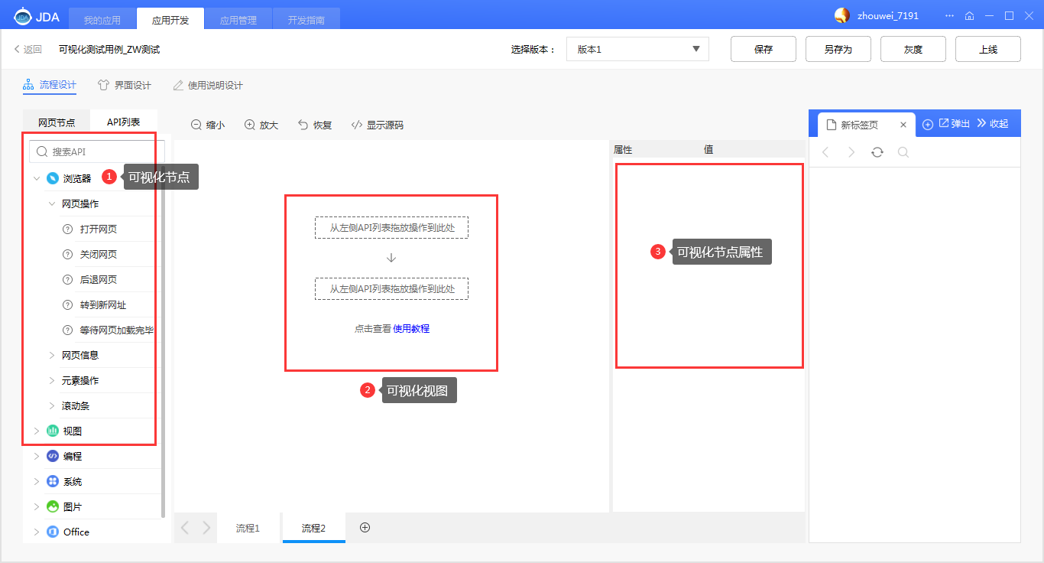1044x563 pixels.
Task: Open the more options ellipsis menu
Action: coord(949,16)
